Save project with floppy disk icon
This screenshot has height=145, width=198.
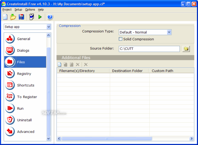click(x=21, y=17)
